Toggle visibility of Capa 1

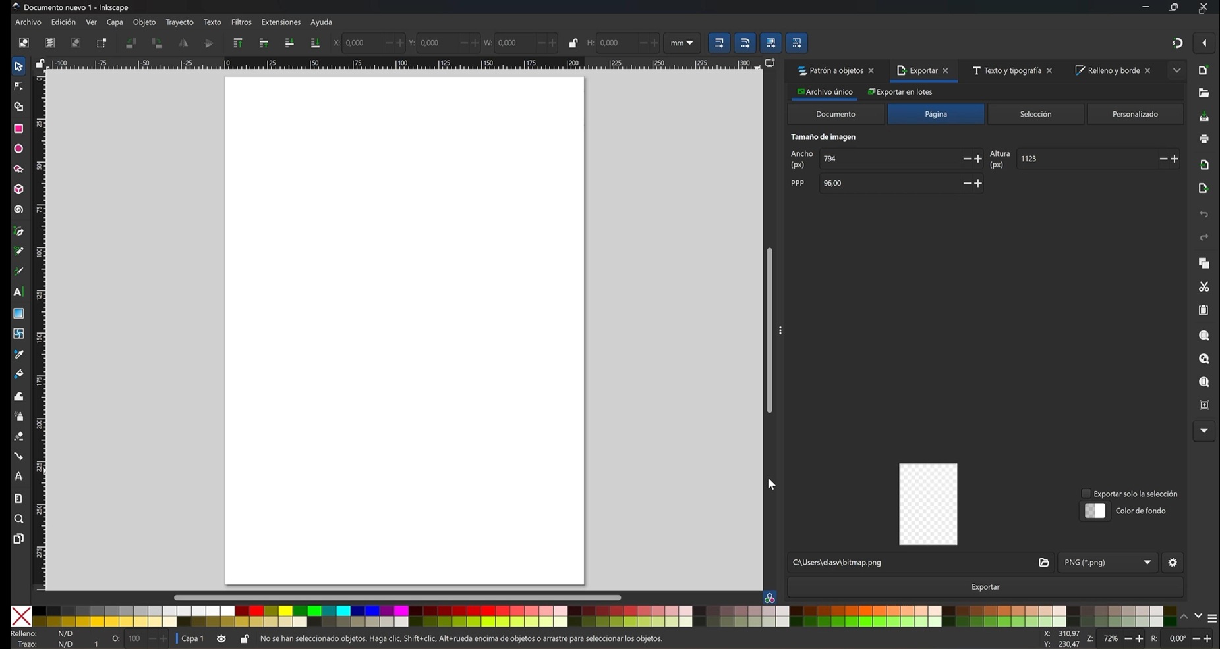(x=221, y=638)
